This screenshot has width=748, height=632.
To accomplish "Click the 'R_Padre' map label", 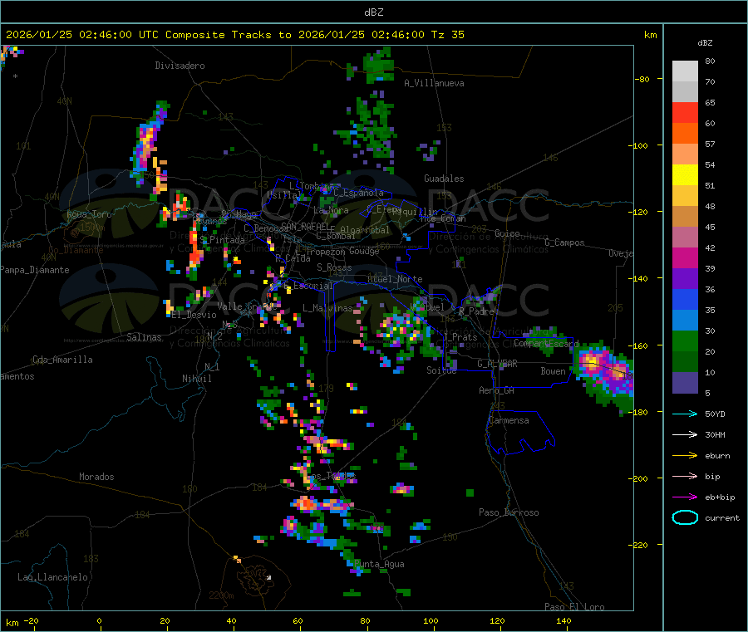I will coord(476,311).
